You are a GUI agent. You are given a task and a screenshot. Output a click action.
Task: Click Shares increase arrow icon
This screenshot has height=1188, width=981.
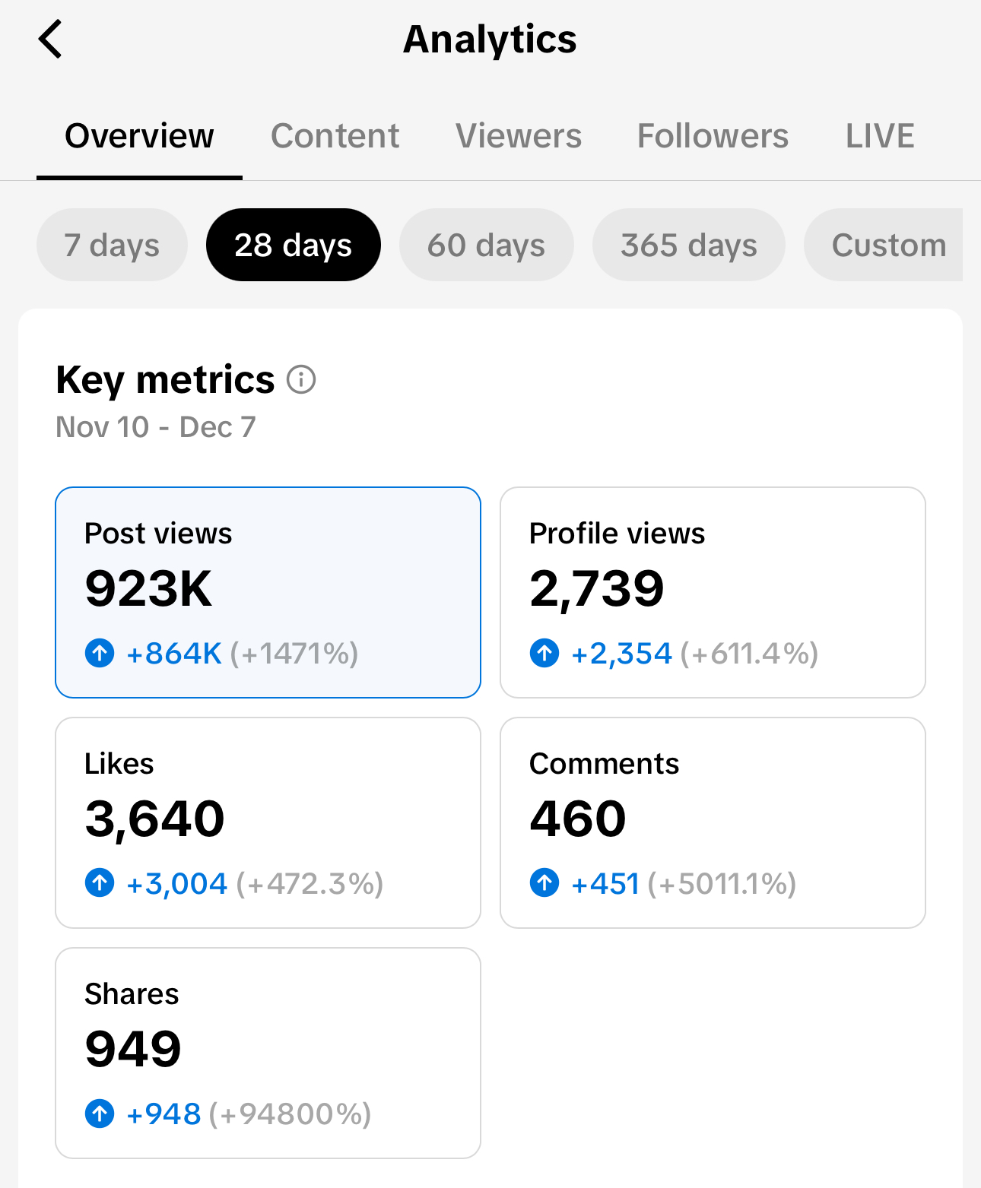point(100,1114)
